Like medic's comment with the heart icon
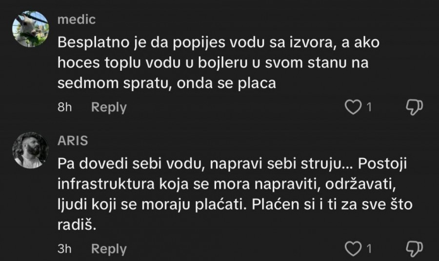Viewport: 439px width, 261px height. (352, 107)
